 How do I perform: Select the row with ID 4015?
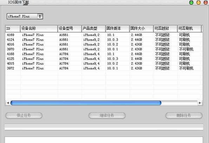[104, 64]
